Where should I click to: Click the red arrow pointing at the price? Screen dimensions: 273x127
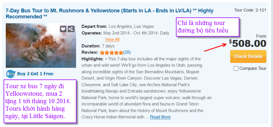pyautogui.click(x=215, y=47)
